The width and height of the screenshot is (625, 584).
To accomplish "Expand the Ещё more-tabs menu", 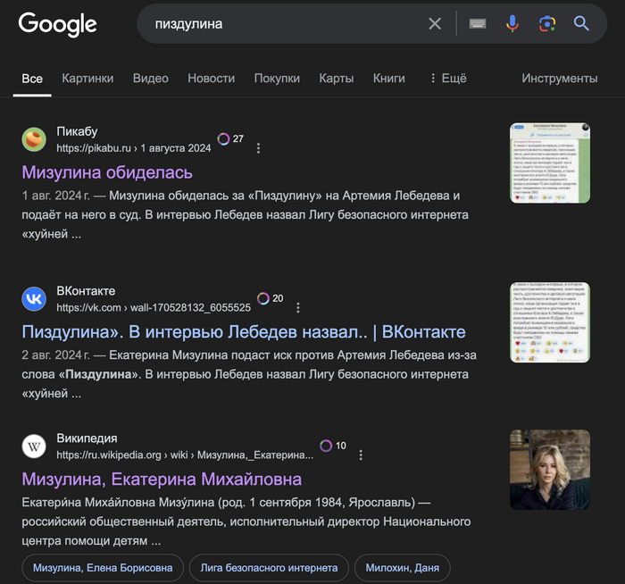I will [x=447, y=79].
